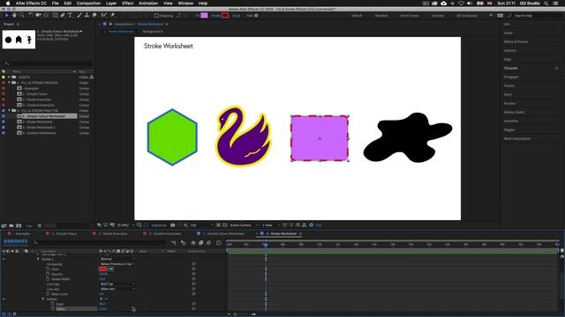The height and width of the screenshot is (317, 565).
Task: Toggle visibility eye for Stroke 1
Action: click(x=4, y=259)
